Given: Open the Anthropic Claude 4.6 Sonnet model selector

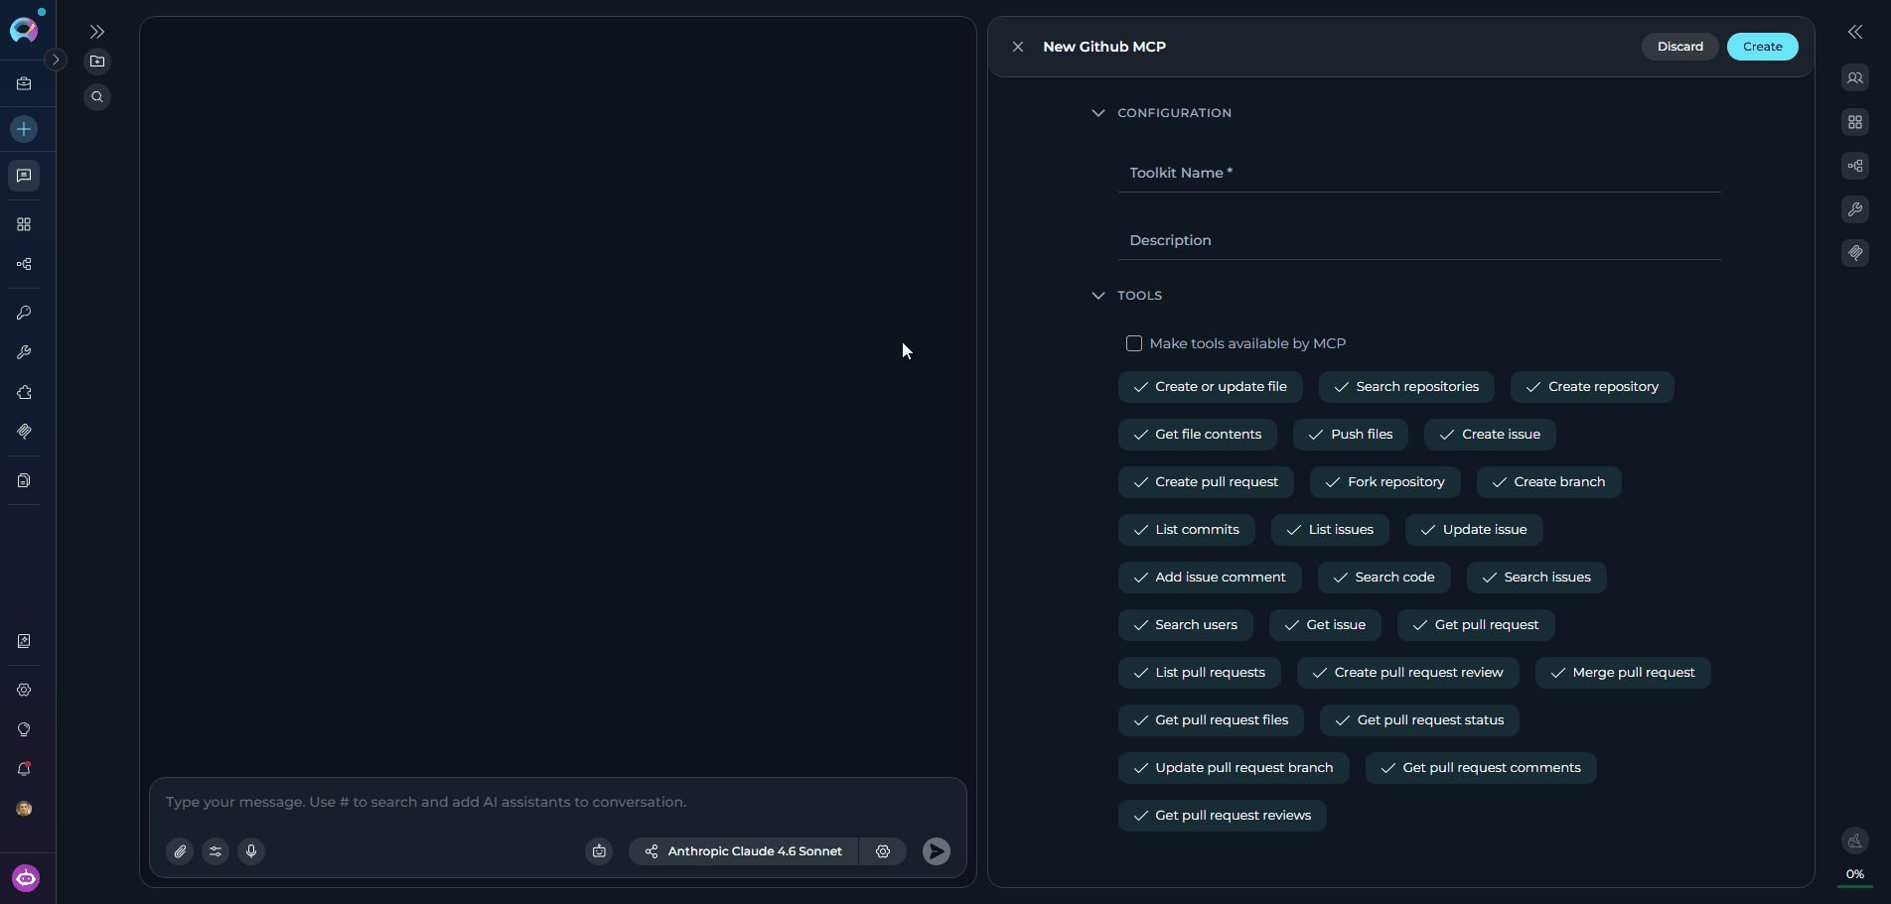Looking at the screenshot, I should coord(744,851).
